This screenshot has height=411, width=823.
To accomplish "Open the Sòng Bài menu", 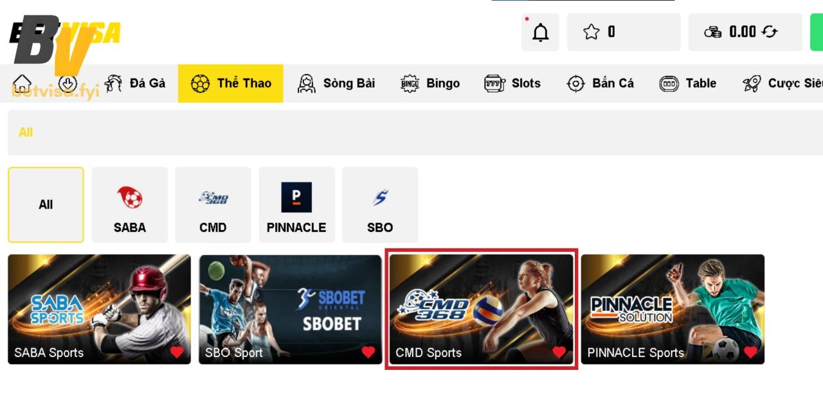I will pos(336,83).
